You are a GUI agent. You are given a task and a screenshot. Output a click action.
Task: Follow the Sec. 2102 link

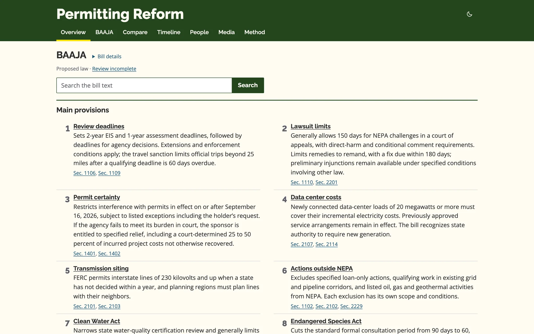tap(326, 306)
